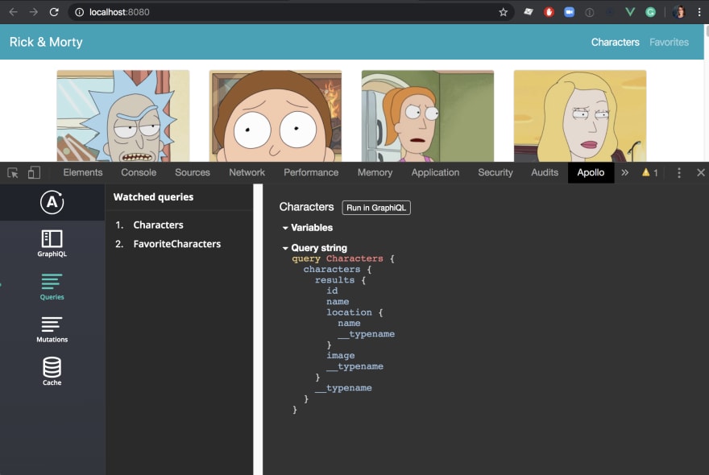Click the green Grammarly extension icon
Screen dimensions: 709x475
point(650,12)
